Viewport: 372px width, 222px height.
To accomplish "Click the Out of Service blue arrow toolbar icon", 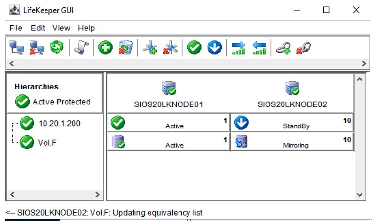I will (214, 47).
